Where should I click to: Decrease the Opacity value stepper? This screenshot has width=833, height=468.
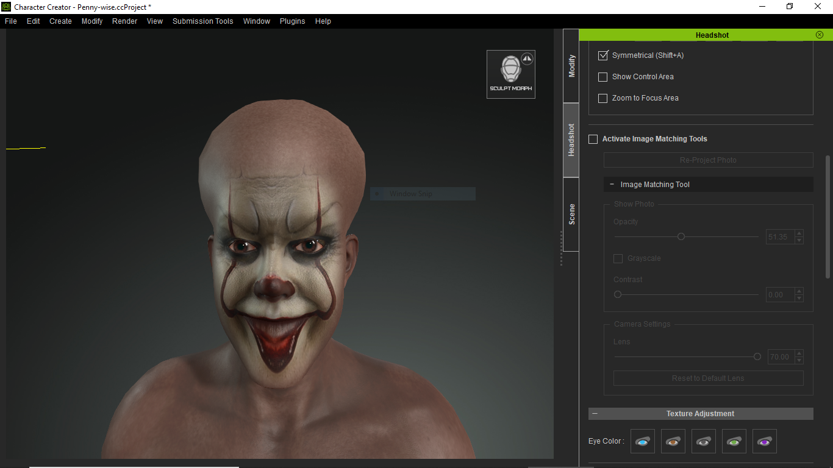pyautogui.click(x=799, y=241)
